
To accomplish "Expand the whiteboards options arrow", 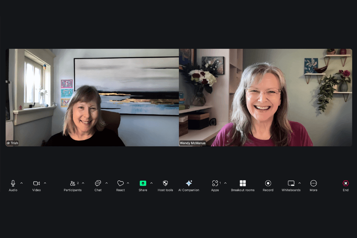I will coord(299,183).
